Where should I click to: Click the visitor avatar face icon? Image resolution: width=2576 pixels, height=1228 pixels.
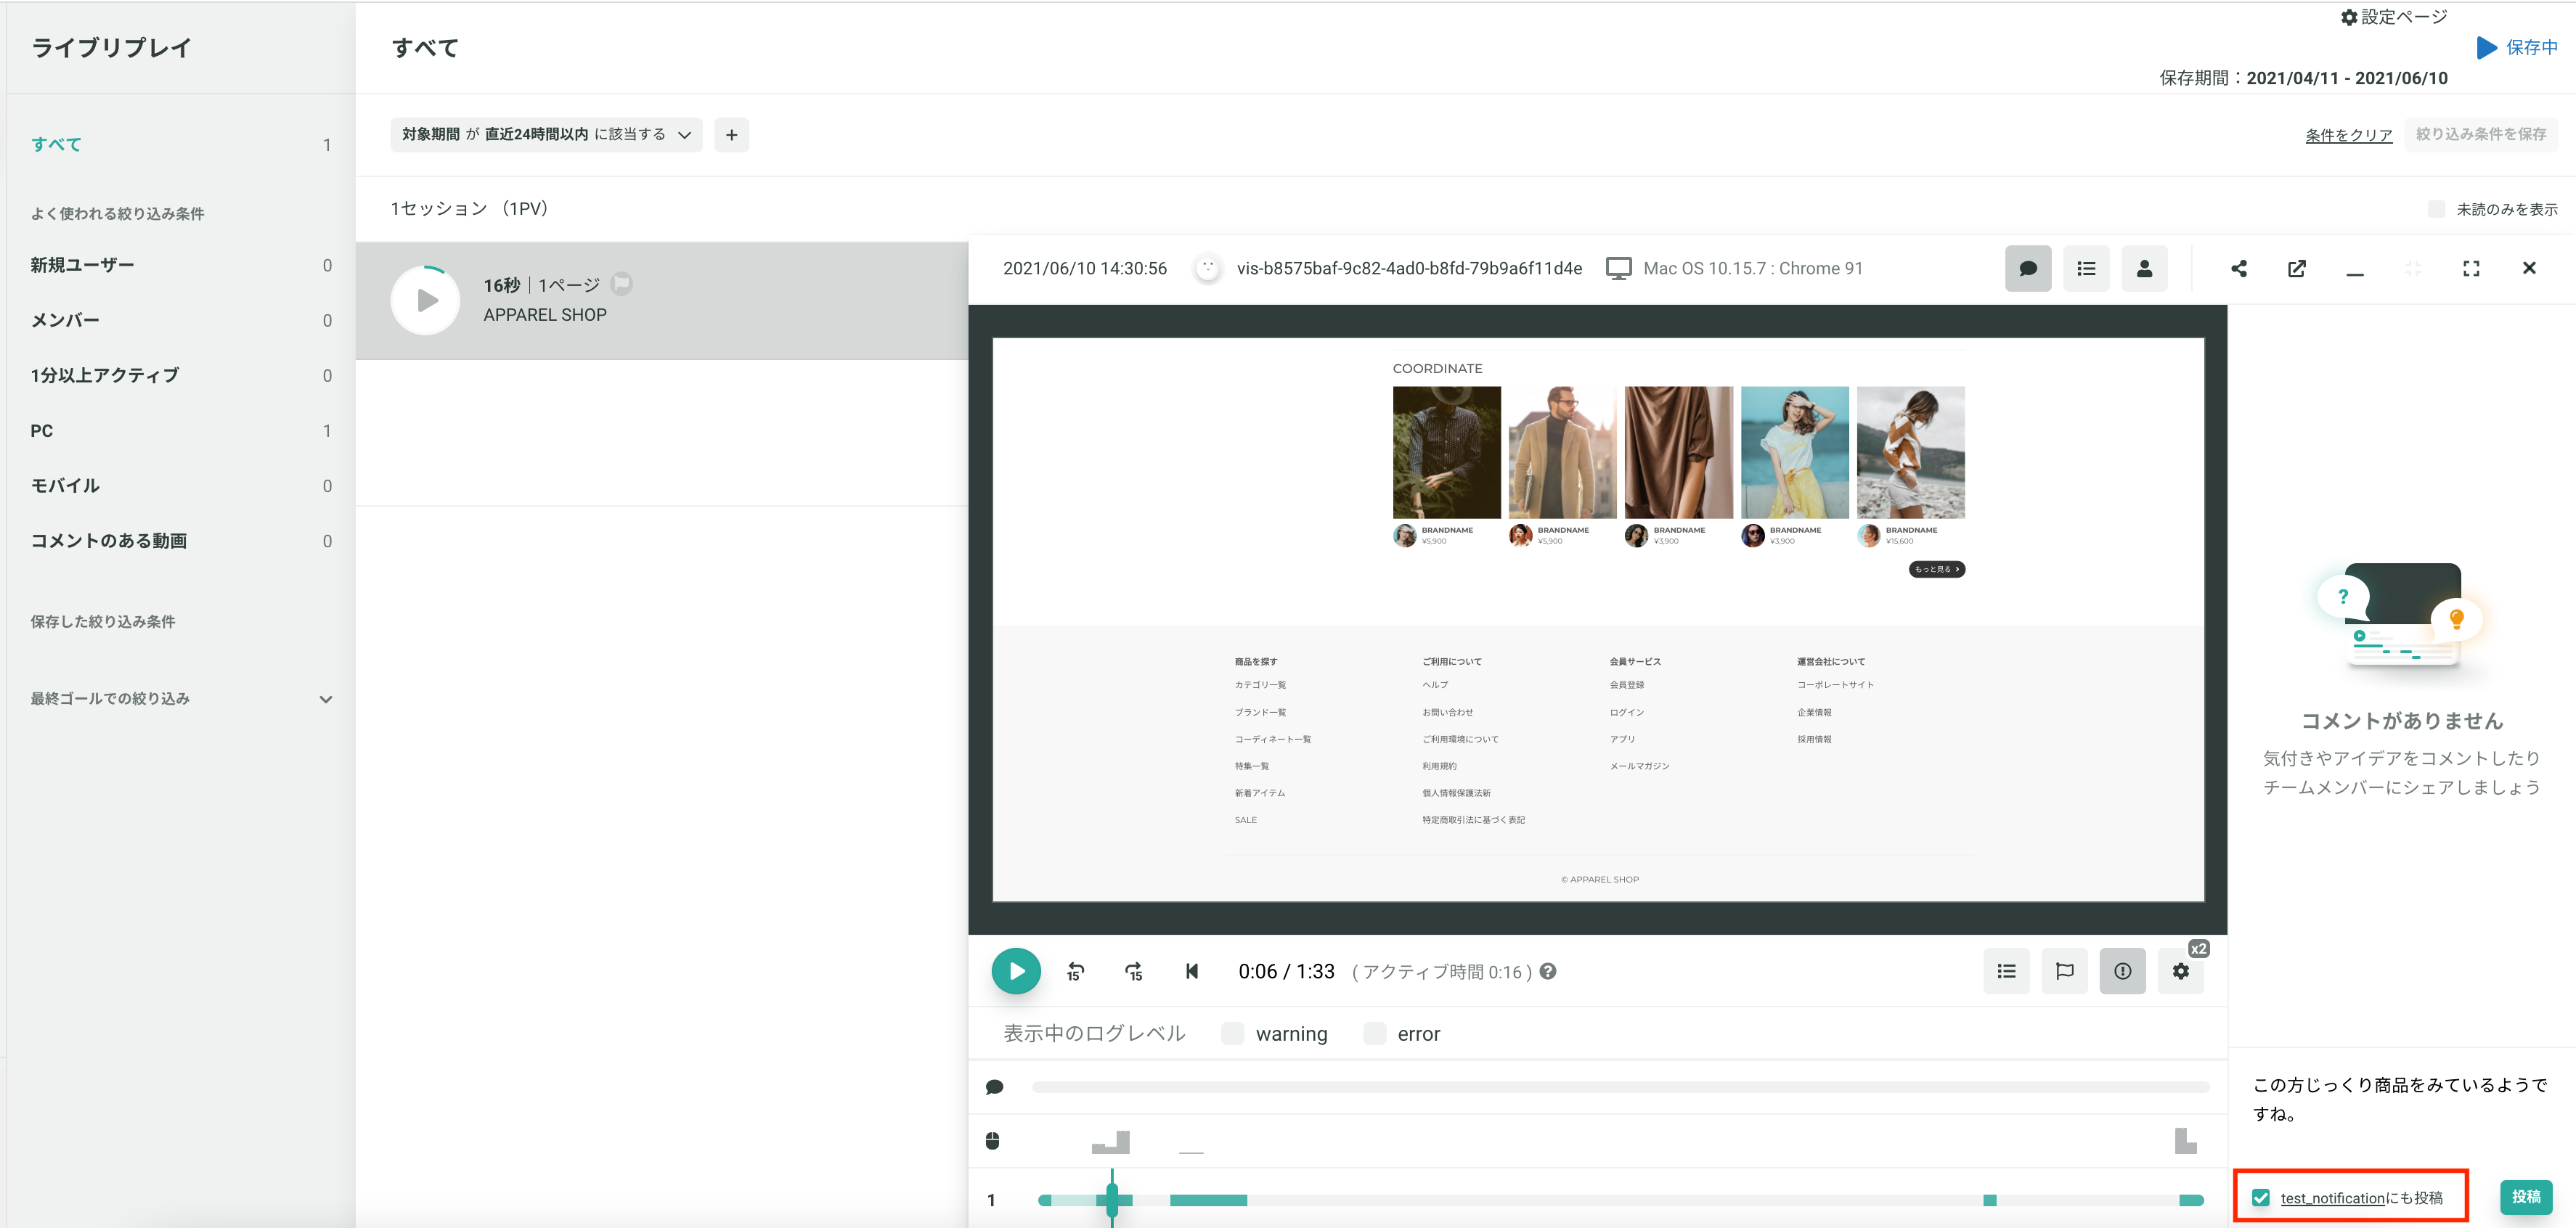1208,268
